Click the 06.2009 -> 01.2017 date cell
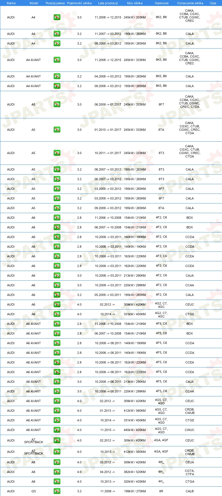The image size is (222, 496). pos(108,104)
